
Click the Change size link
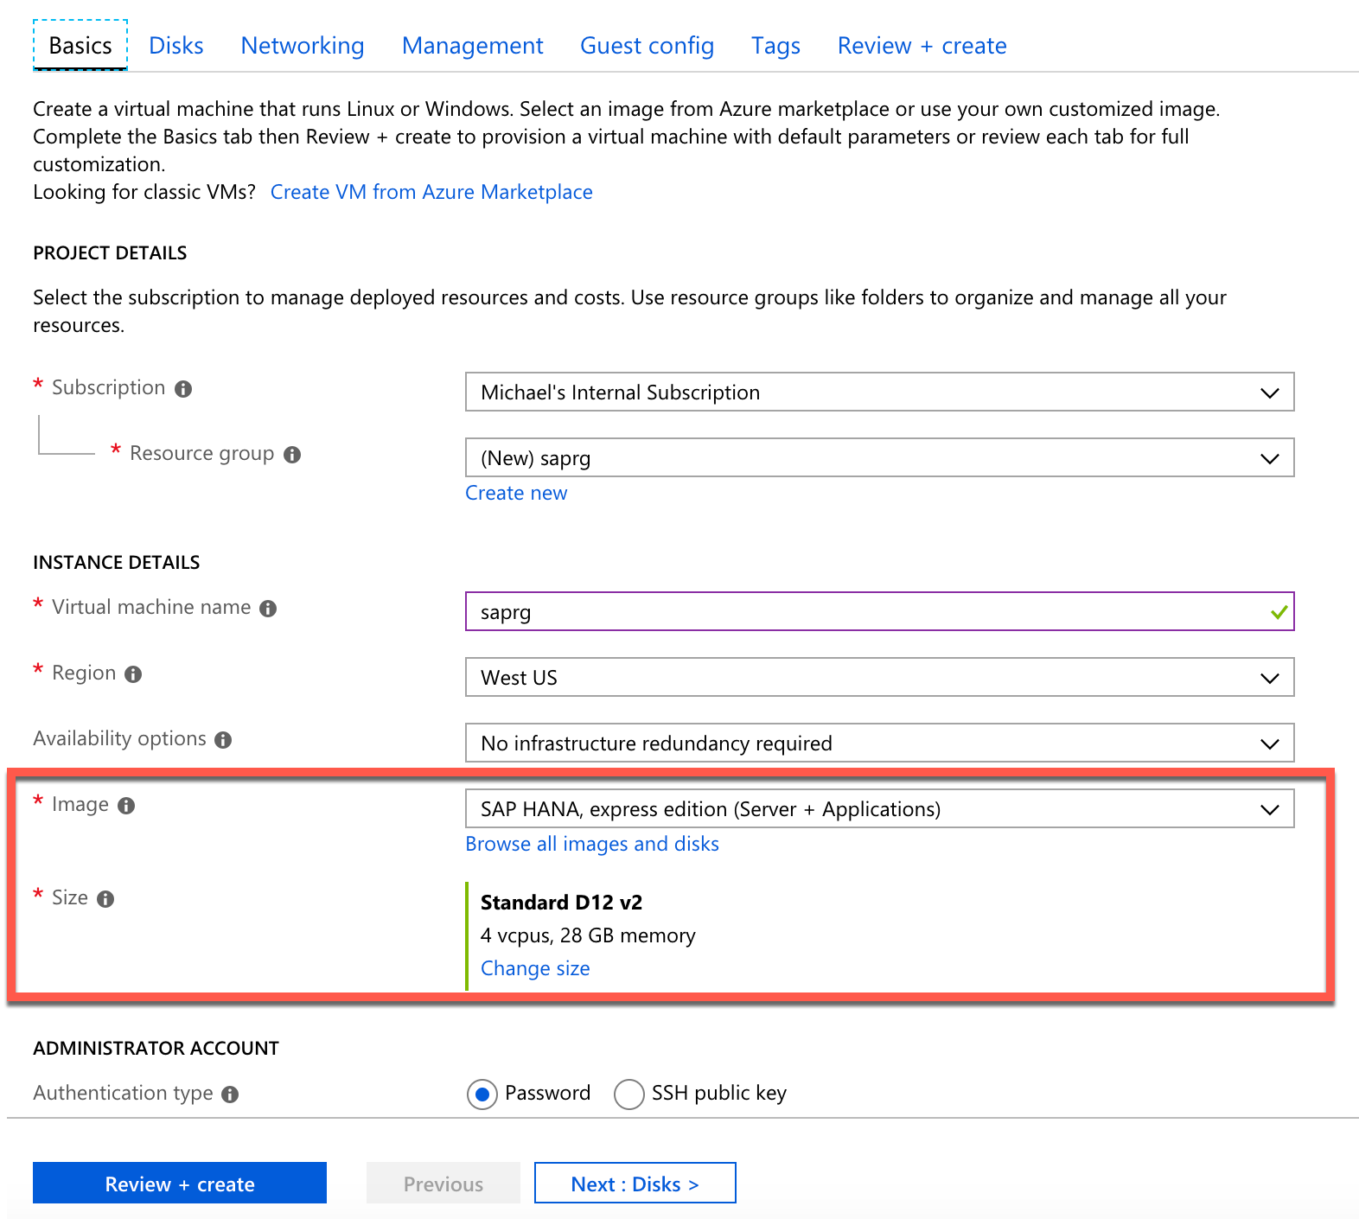click(x=535, y=968)
